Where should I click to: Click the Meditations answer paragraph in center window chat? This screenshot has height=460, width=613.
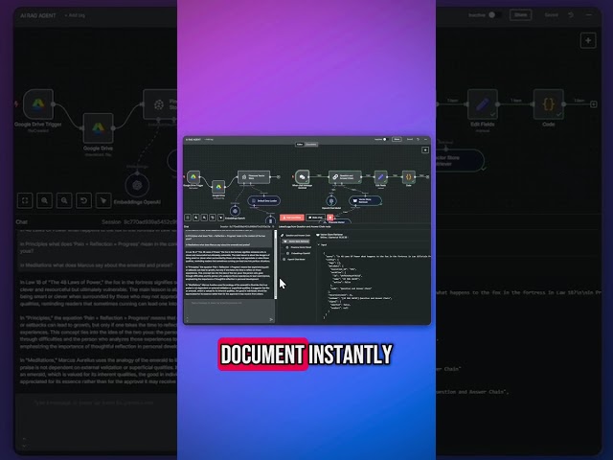[229, 289]
